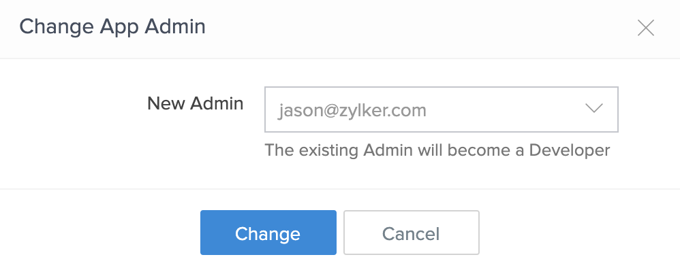Click the jason@zylker.com placeholder text
The height and width of the screenshot is (272, 680).
point(352,109)
